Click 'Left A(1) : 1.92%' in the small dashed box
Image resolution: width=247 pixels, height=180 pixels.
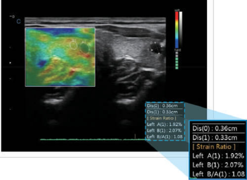165,124
